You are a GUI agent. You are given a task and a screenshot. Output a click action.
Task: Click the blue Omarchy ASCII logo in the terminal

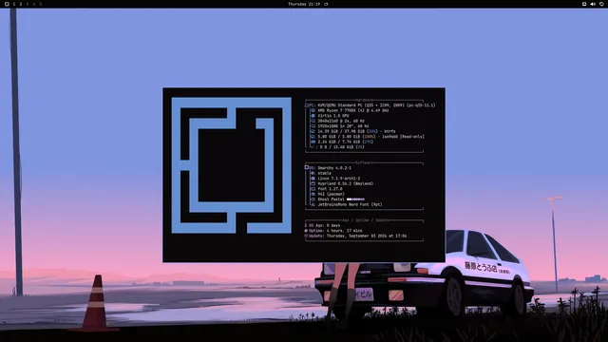[x=232, y=165]
